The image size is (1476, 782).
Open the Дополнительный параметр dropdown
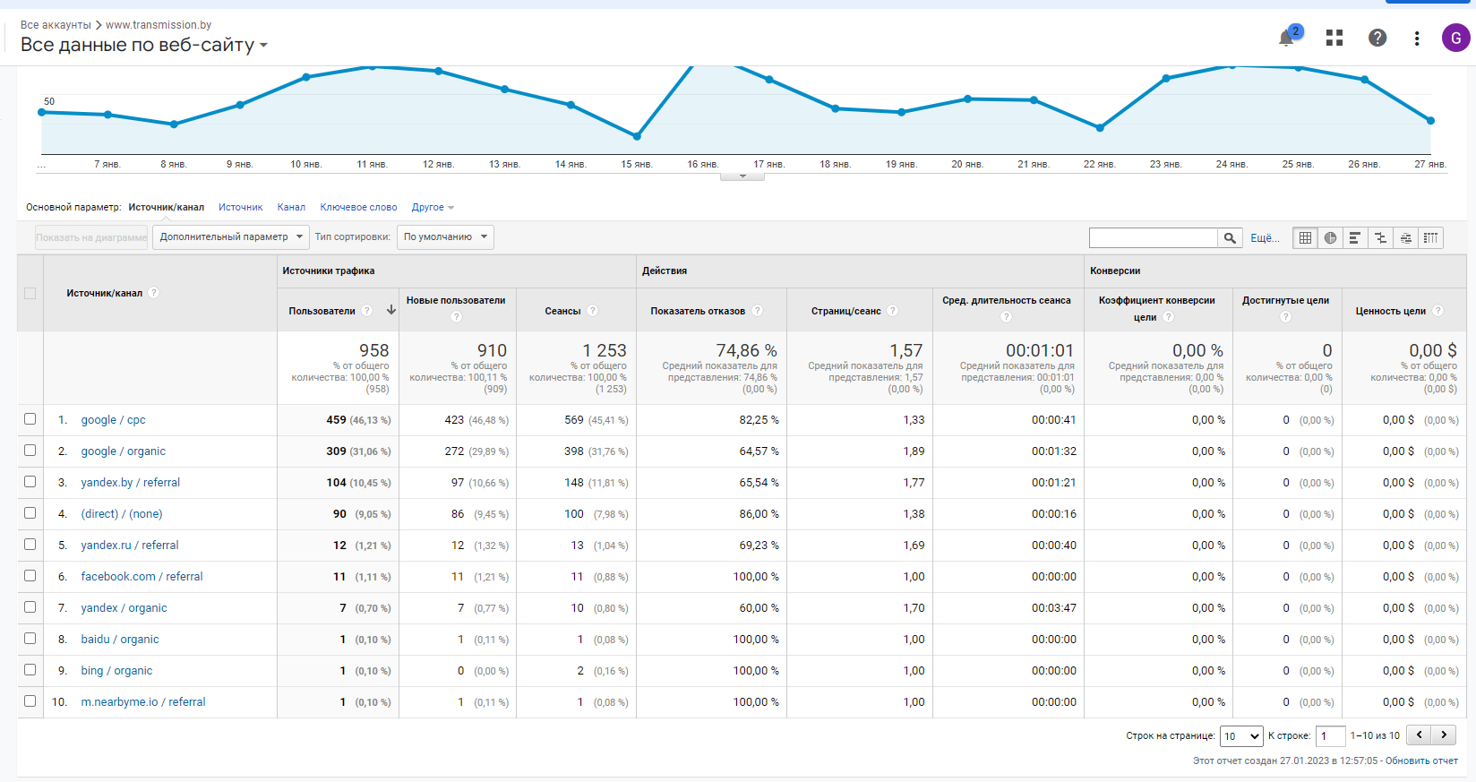pos(231,236)
